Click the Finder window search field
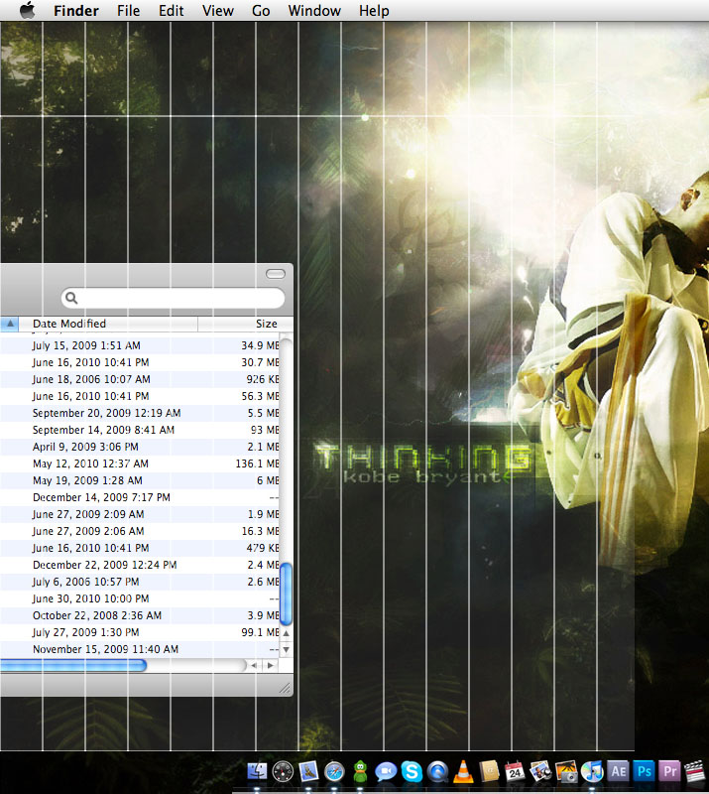This screenshot has width=709, height=794. tap(174, 298)
